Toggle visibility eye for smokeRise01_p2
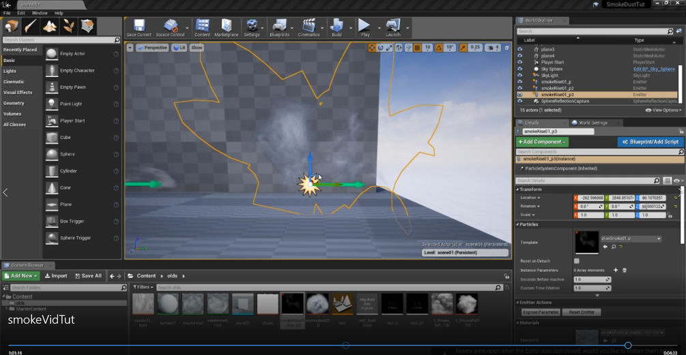The width and height of the screenshot is (686, 355). (519, 88)
